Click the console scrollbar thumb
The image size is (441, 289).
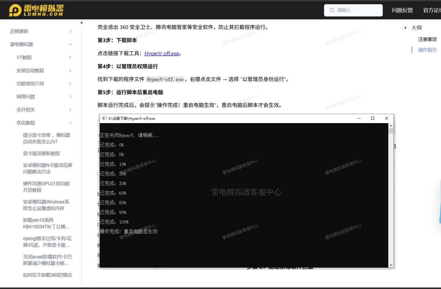[391, 131]
